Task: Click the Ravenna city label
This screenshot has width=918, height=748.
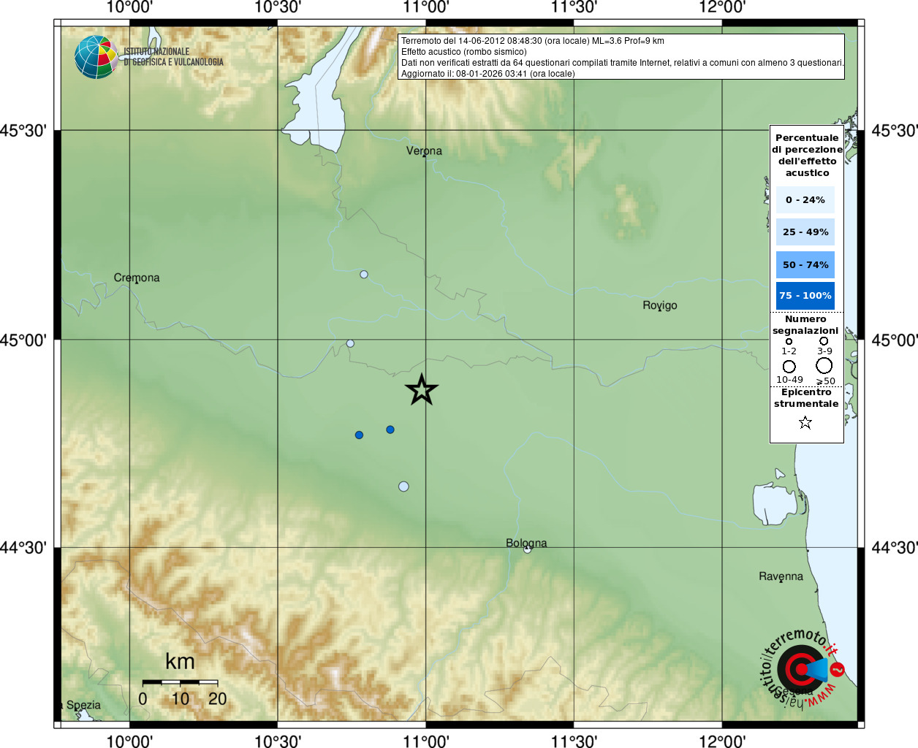Action: click(x=781, y=576)
